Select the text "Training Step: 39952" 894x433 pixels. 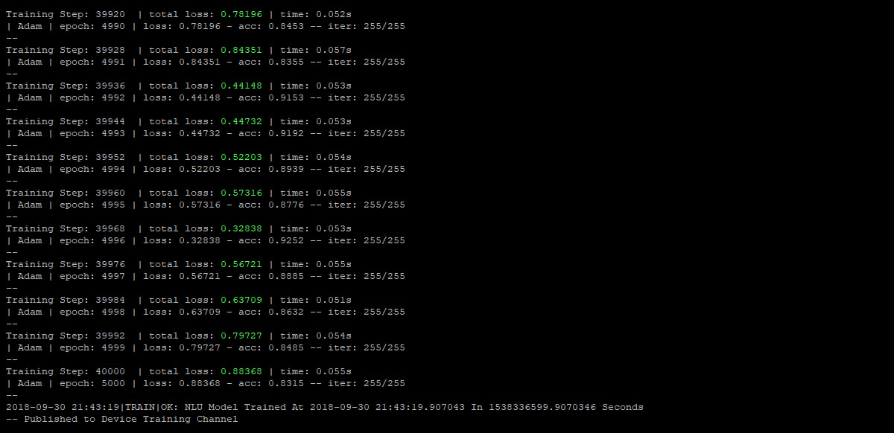tap(66, 157)
